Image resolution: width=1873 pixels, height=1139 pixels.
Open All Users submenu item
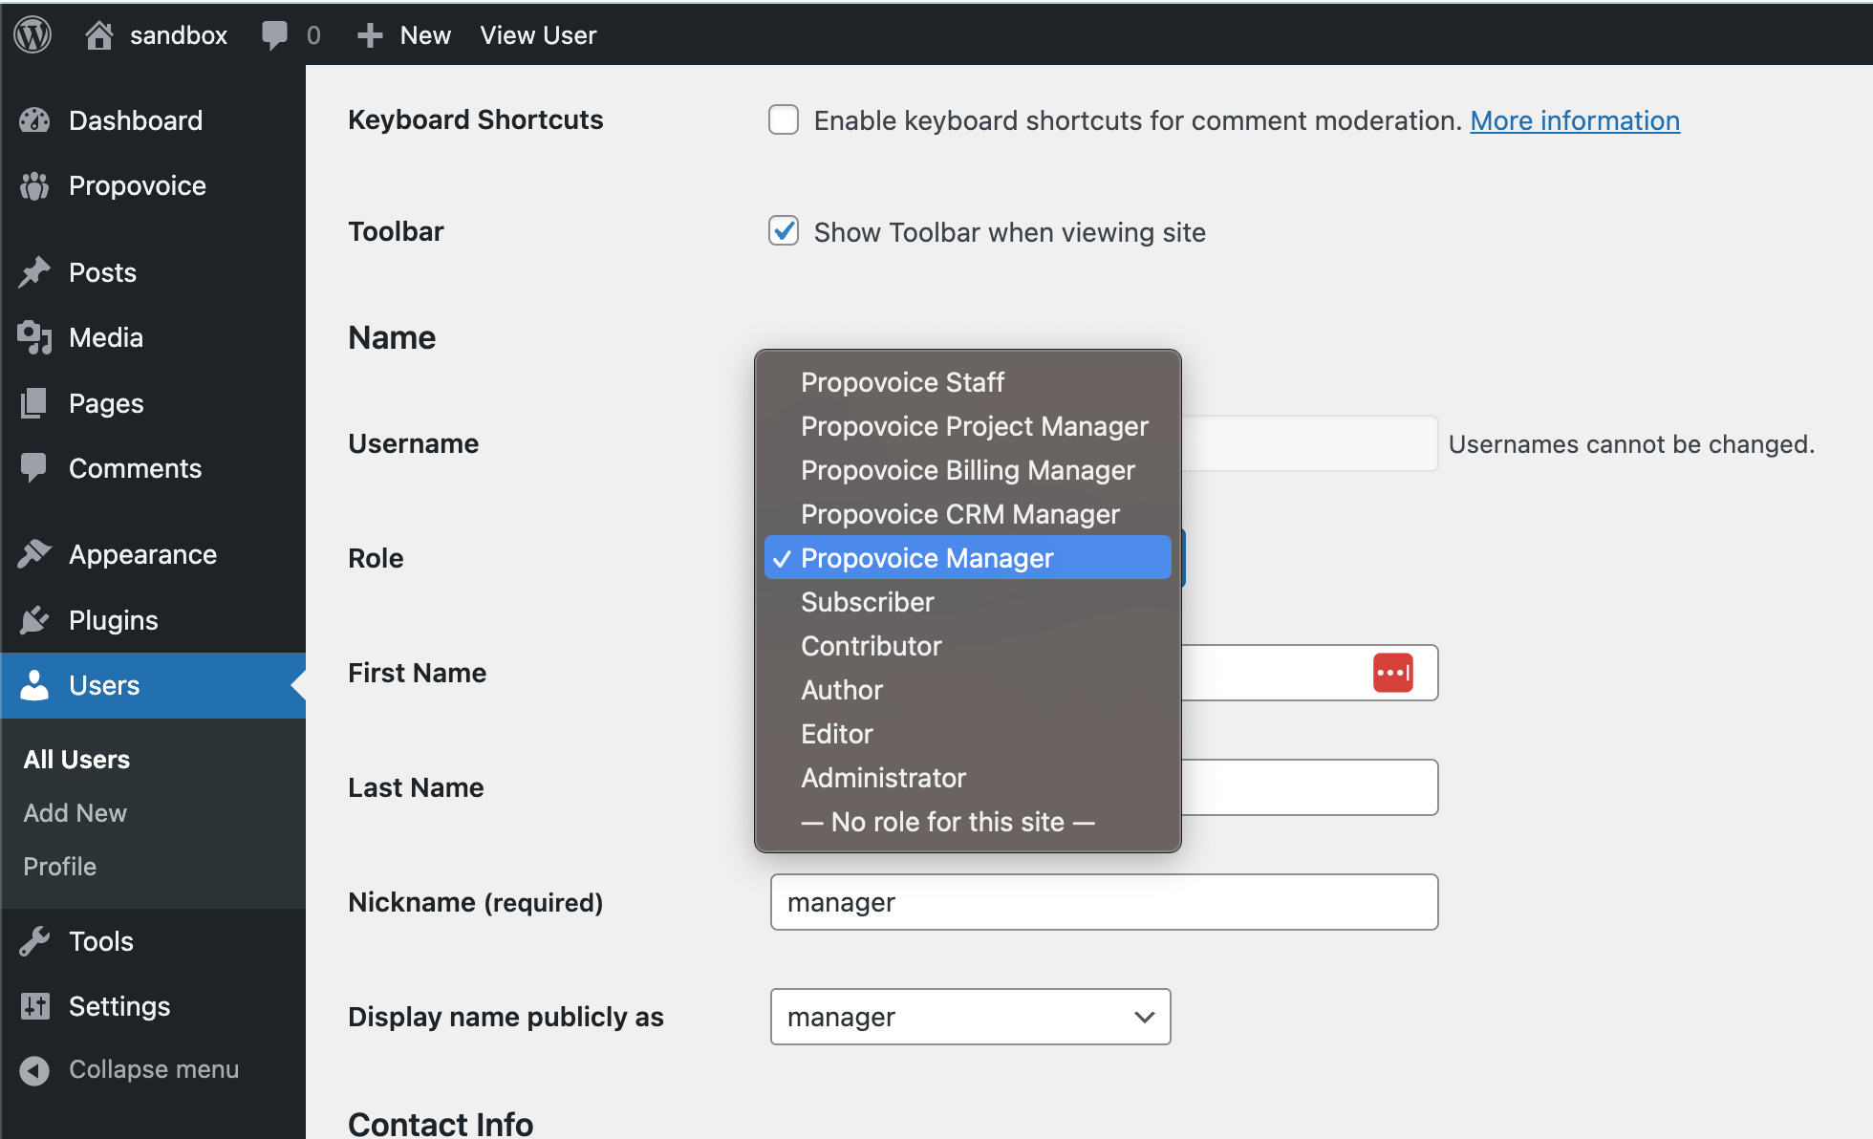pos(75,759)
